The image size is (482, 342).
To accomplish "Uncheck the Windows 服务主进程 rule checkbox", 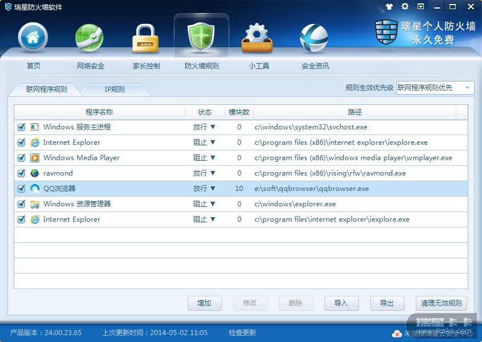I will coord(21,127).
